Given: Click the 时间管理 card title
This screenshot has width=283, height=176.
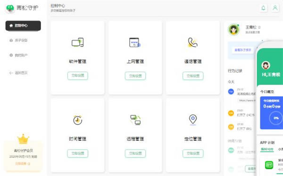Looking at the screenshot, I should tap(78, 139).
